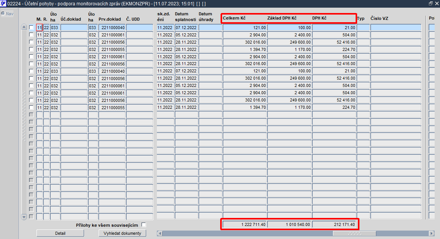This screenshot has width=440, height=239.
Task: Click the Číslo VZ field in first row
Action: 396,28
